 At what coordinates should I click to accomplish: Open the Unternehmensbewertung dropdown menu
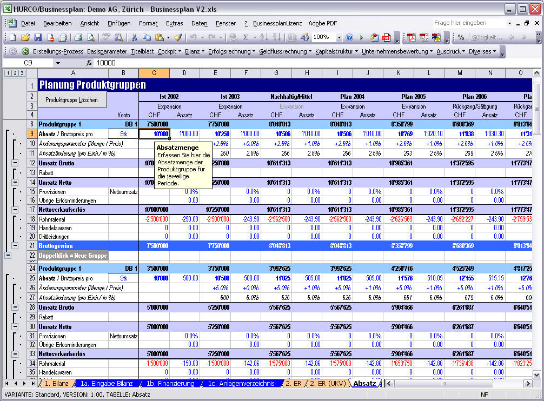[x=397, y=51]
